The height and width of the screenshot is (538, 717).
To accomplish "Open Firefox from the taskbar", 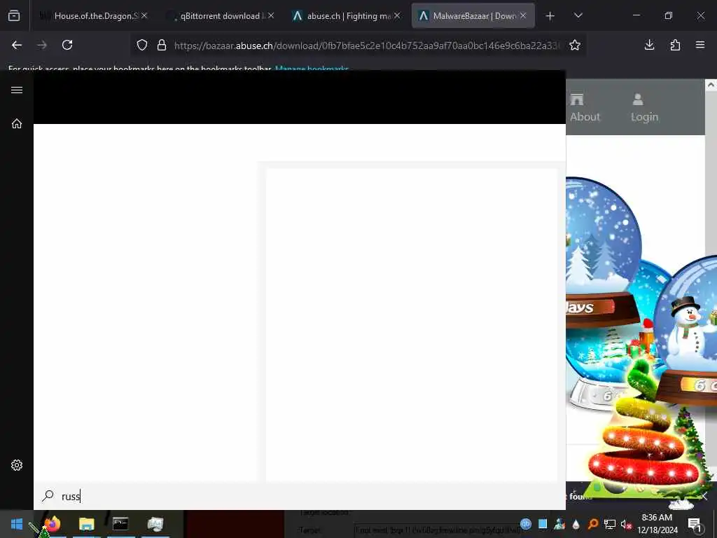I will (x=52, y=524).
